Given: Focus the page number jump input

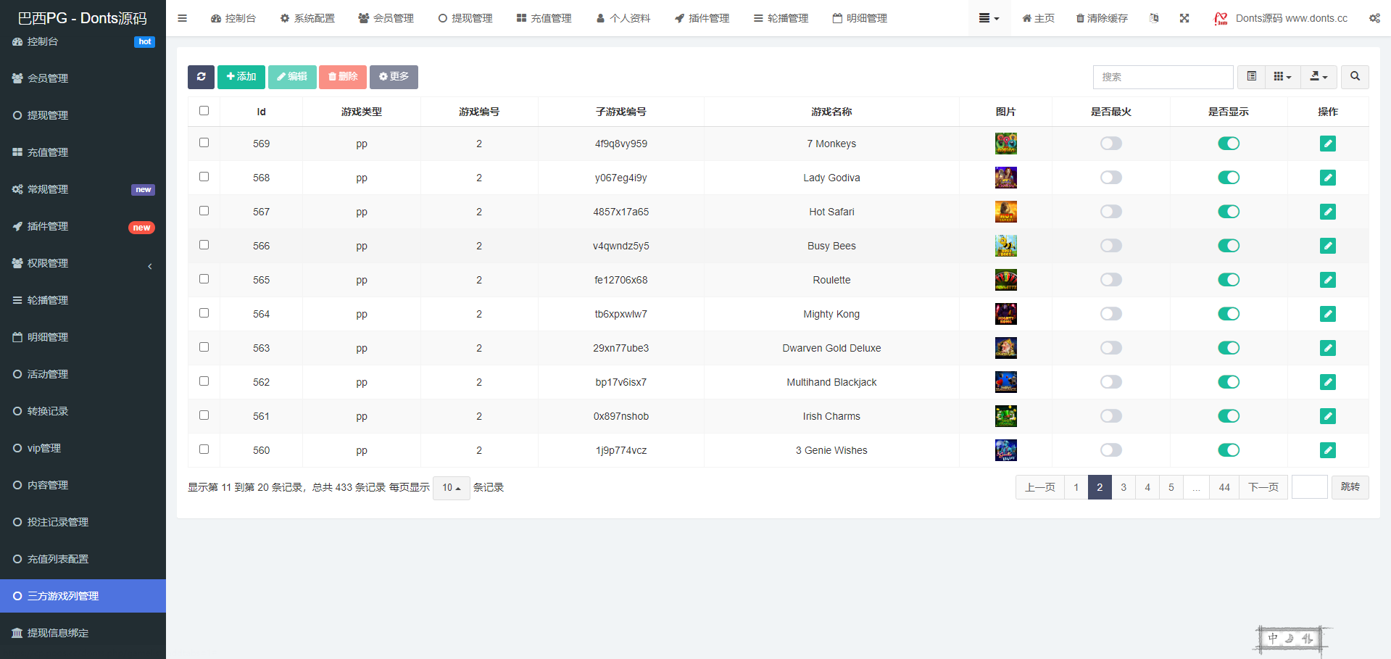Looking at the screenshot, I should click(x=1310, y=487).
